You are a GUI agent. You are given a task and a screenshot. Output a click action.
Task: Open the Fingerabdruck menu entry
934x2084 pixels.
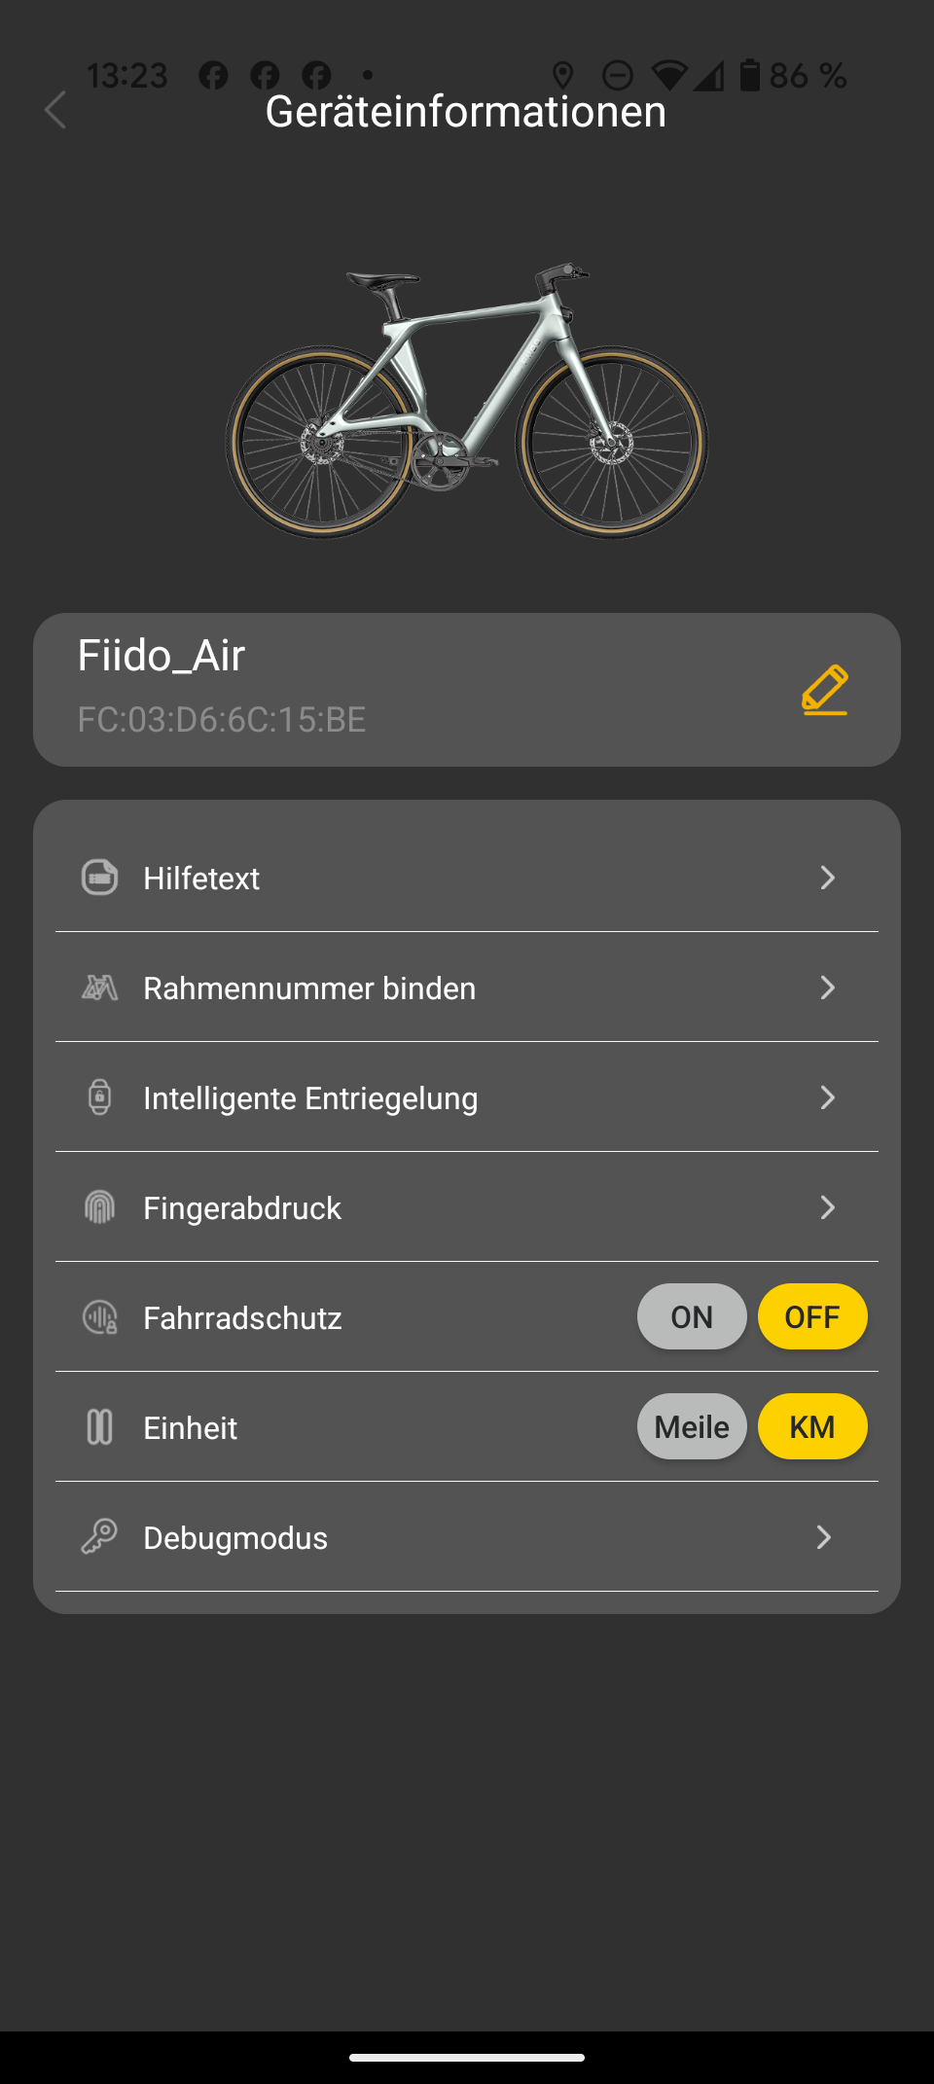242,1208
